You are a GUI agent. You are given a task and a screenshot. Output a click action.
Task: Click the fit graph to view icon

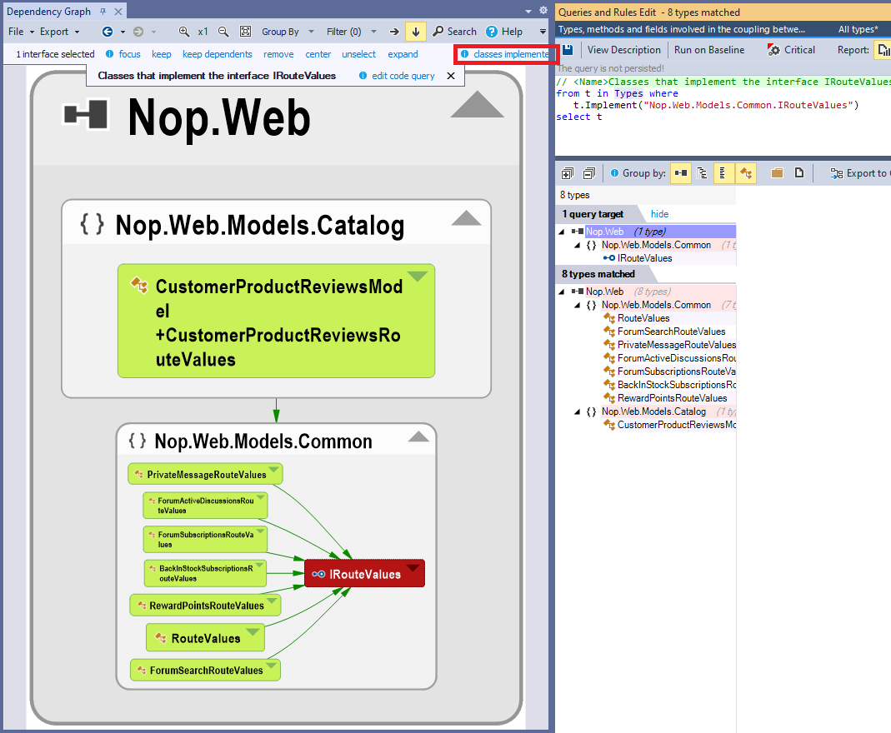(246, 32)
